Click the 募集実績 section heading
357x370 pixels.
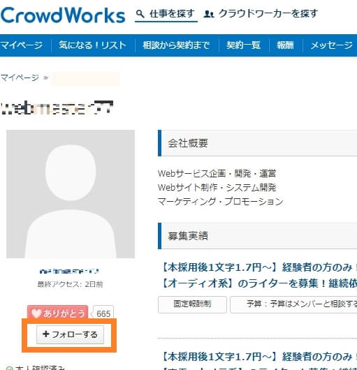(x=188, y=236)
